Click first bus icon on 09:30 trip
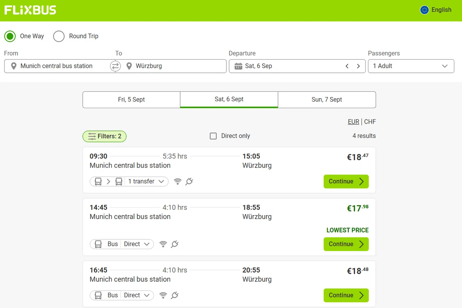Screen dimensions: 462x308 pyautogui.click(x=98, y=182)
